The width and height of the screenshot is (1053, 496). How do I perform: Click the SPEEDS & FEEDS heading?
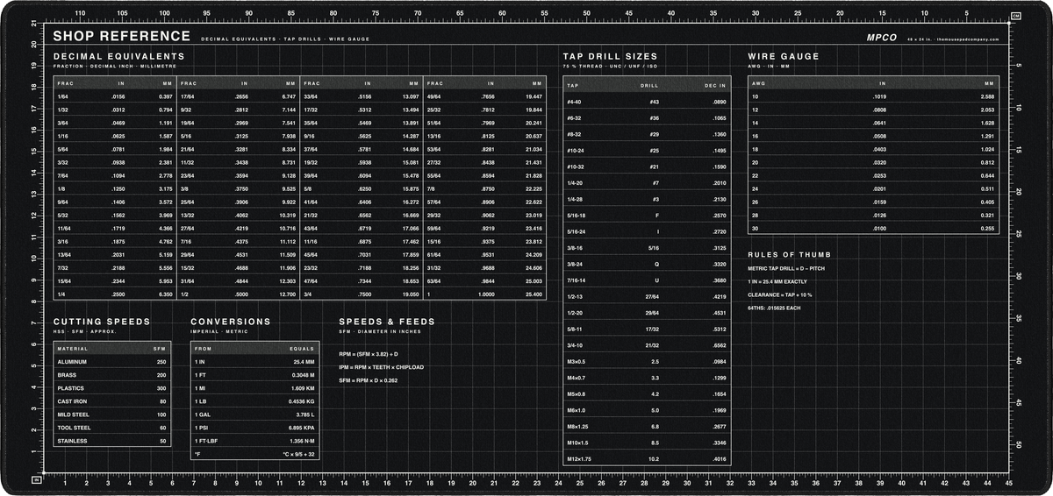click(x=387, y=322)
